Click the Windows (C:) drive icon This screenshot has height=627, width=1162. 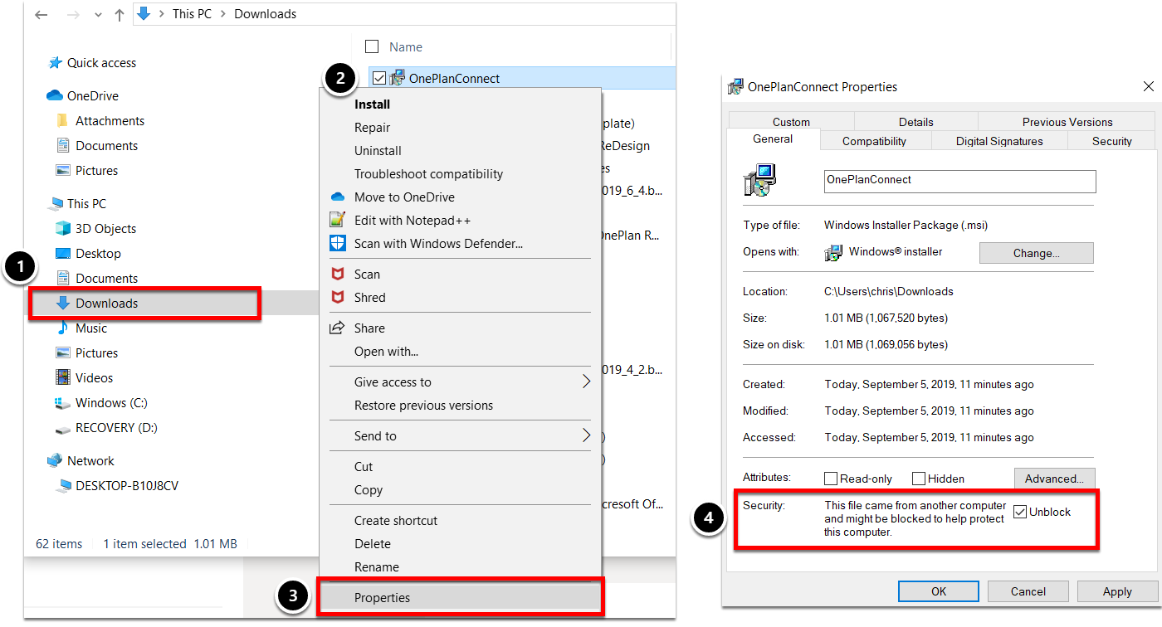tap(62, 403)
